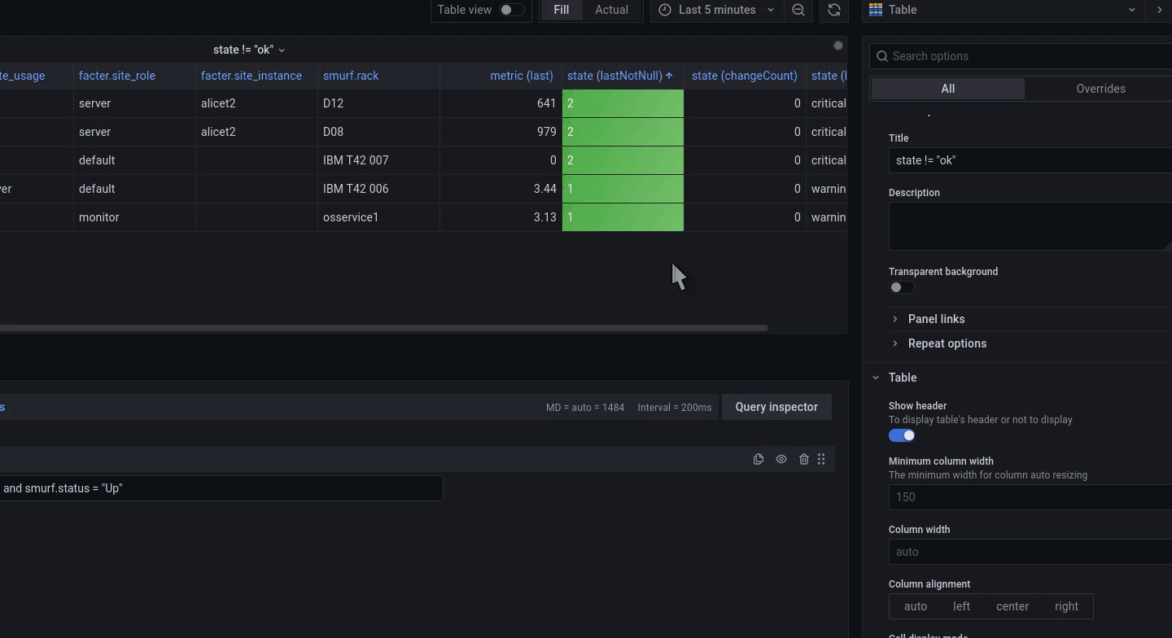
Task: Grab the query drag handle icon
Action: coord(821,459)
